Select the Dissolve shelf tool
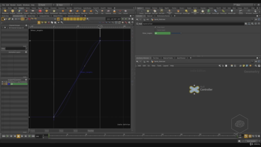Image resolution: width=261 pixels, height=147 pixels. (91, 12)
